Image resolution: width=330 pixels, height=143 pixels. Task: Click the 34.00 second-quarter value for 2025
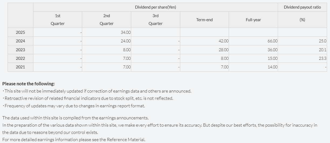126,32
